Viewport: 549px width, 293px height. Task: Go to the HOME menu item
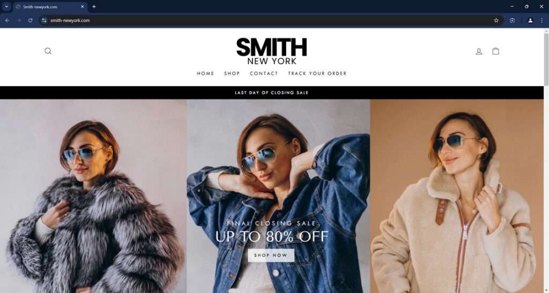pyautogui.click(x=205, y=73)
